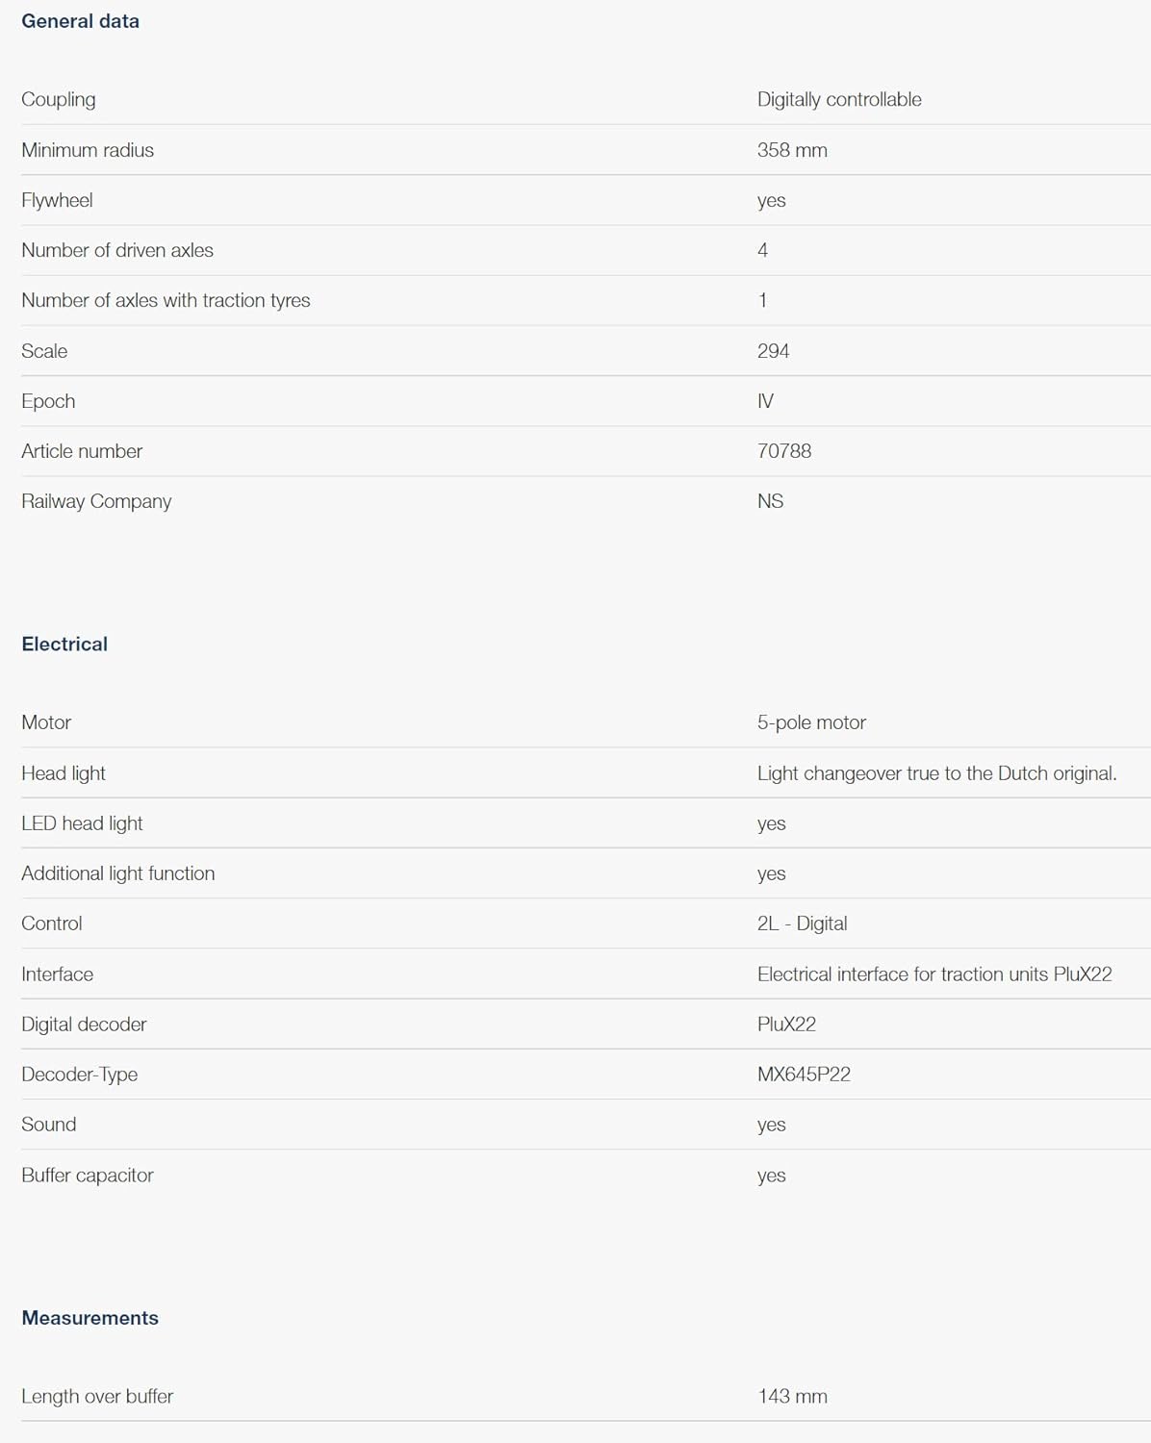Click the Light changeover true to Dutch original text
Viewport: 1151px width, 1443px height.
[936, 773]
